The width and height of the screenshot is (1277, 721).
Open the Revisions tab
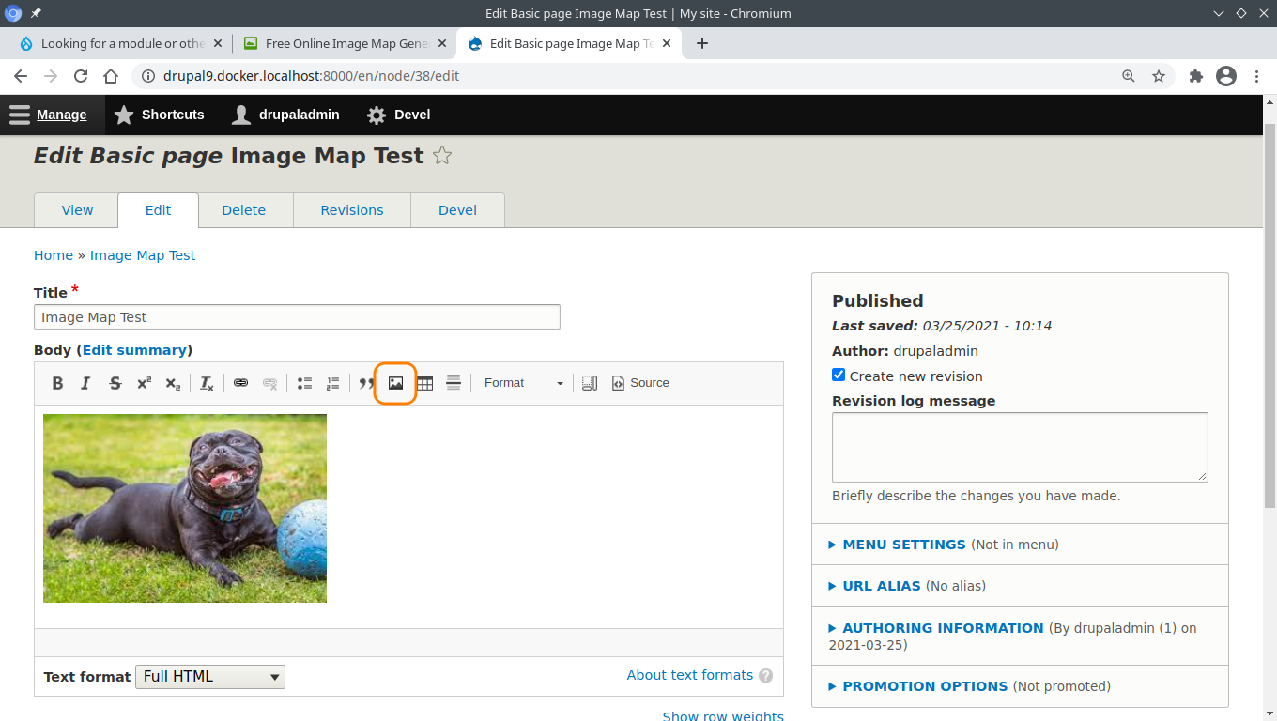coord(352,210)
